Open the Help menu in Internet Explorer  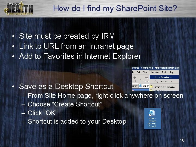tap(171, 72)
